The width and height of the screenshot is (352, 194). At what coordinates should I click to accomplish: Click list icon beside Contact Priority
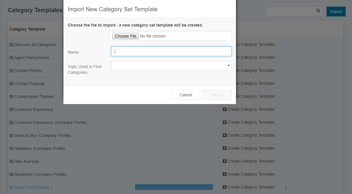(11, 71)
